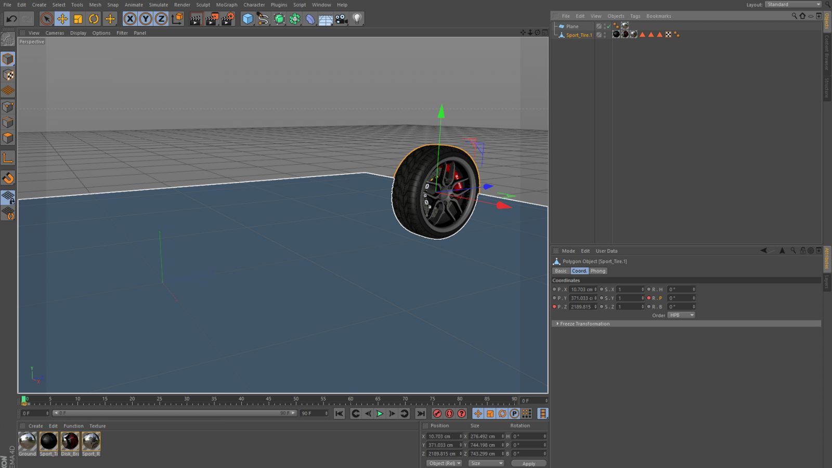Add a Camera object from toolbar
Image resolution: width=832 pixels, height=468 pixels.
click(341, 19)
